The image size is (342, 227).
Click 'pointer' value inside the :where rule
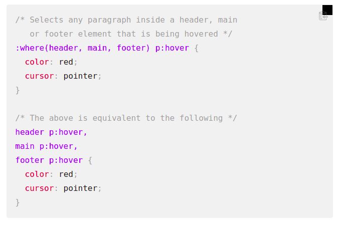coord(80,76)
